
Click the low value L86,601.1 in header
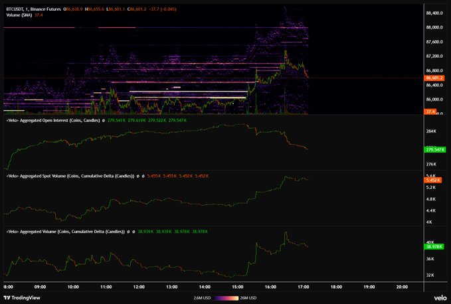point(116,9)
